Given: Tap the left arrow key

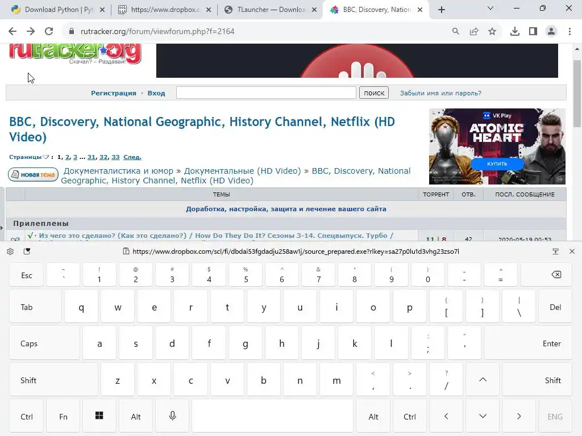Looking at the screenshot, I should pos(446,416).
